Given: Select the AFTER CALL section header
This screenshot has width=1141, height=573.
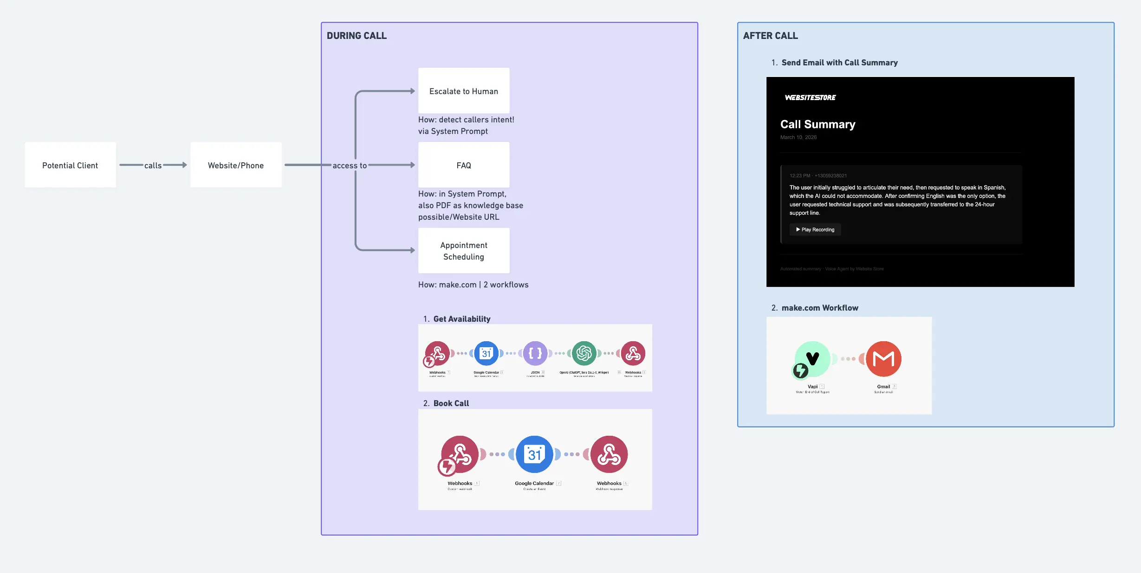Looking at the screenshot, I should [771, 35].
